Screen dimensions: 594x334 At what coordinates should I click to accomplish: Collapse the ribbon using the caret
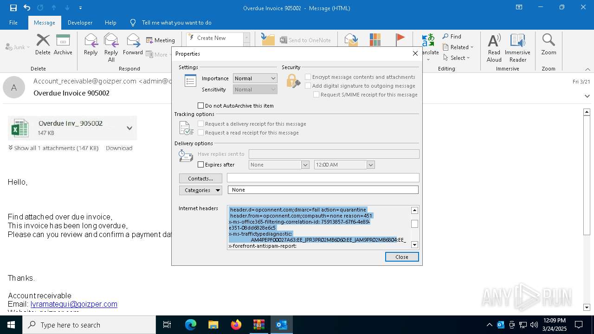click(587, 69)
